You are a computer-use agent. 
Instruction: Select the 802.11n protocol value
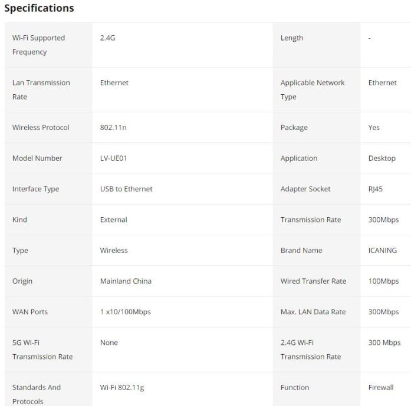(113, 128)
